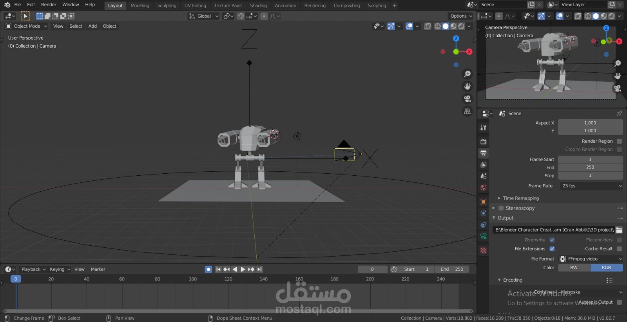The height and width of the screenshot is (322, 627).
Task: Click zoom magnifier in camera viewport
Action: click(618, 63)
